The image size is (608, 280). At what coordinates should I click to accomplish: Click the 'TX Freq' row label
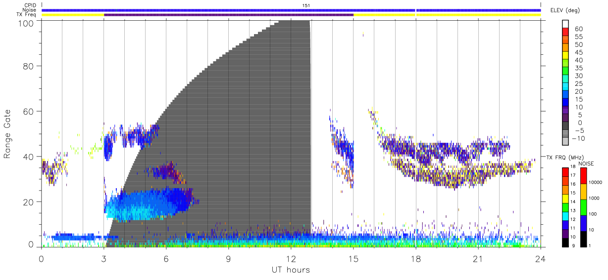pyautogui.click(x=27, y=14)
